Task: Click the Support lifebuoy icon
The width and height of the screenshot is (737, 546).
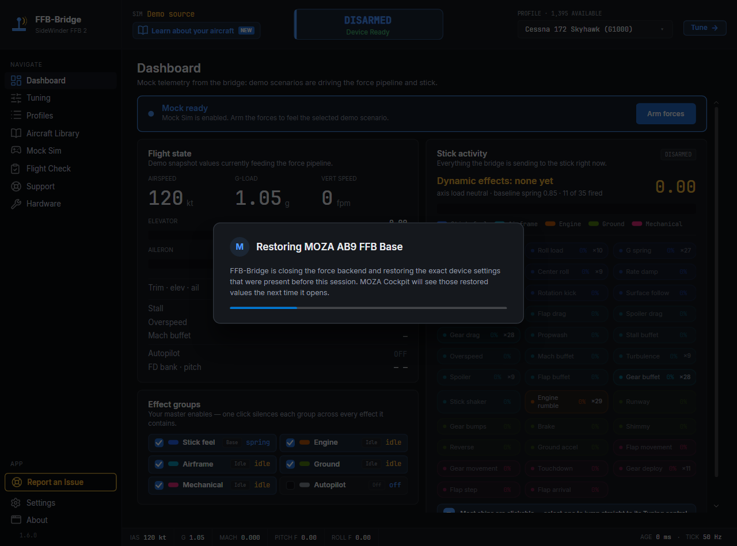Action: tap(16, 186)
